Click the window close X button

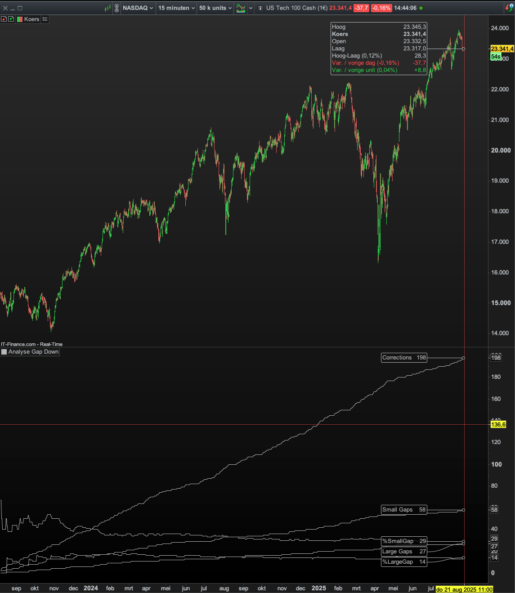[x=5, y=8]
